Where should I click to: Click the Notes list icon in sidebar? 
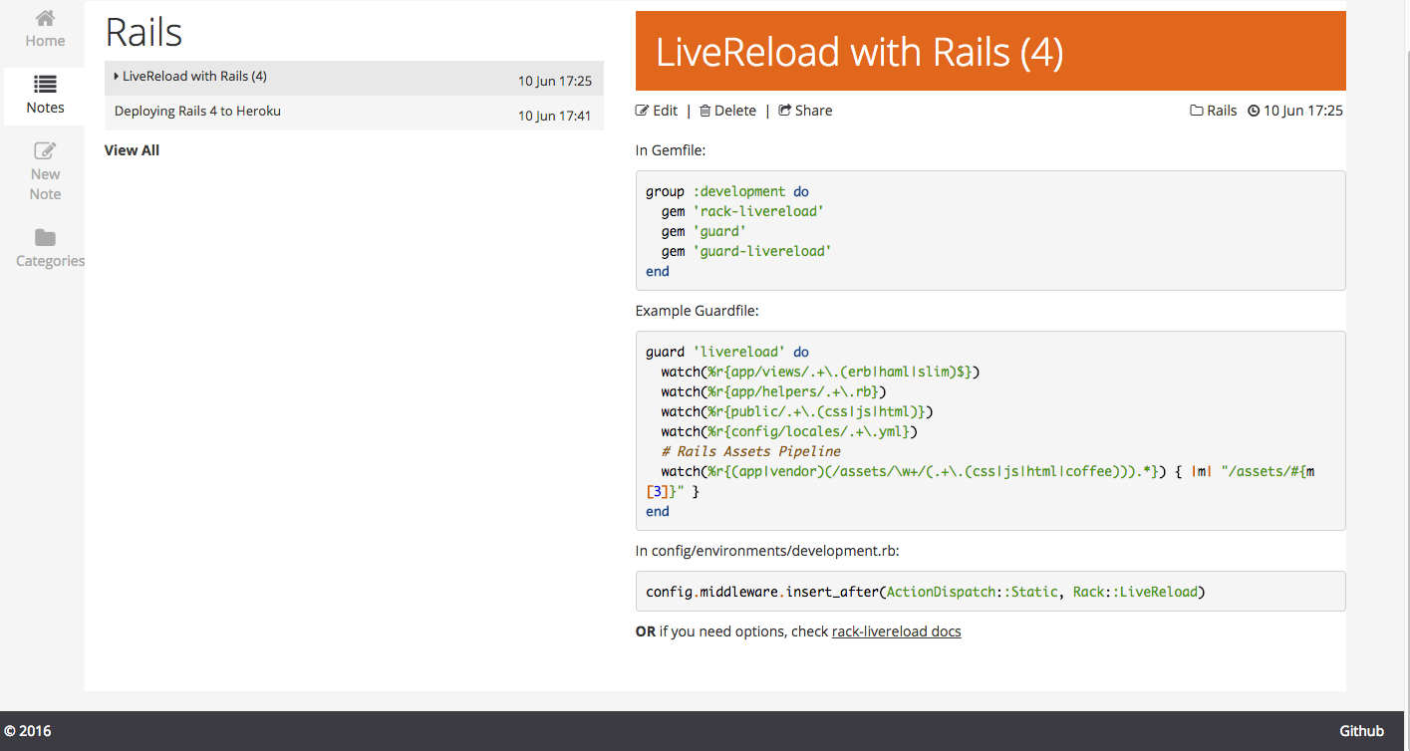tap(45, 85)
